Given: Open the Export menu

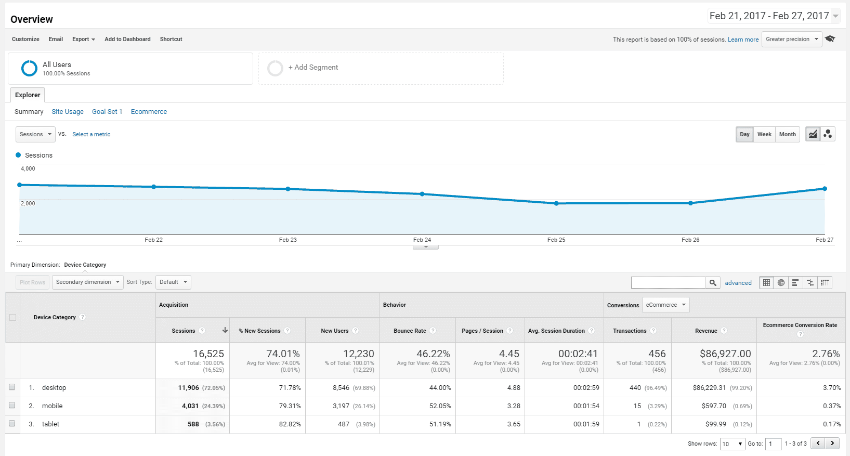Looking at the screenshot, I should click(x=84, y=39).
